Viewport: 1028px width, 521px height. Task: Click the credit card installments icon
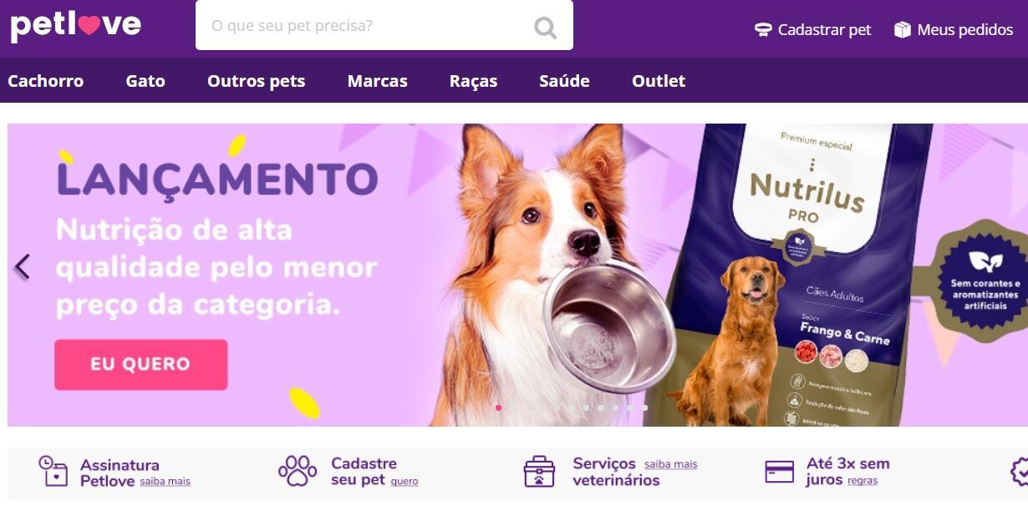(780, 472)
